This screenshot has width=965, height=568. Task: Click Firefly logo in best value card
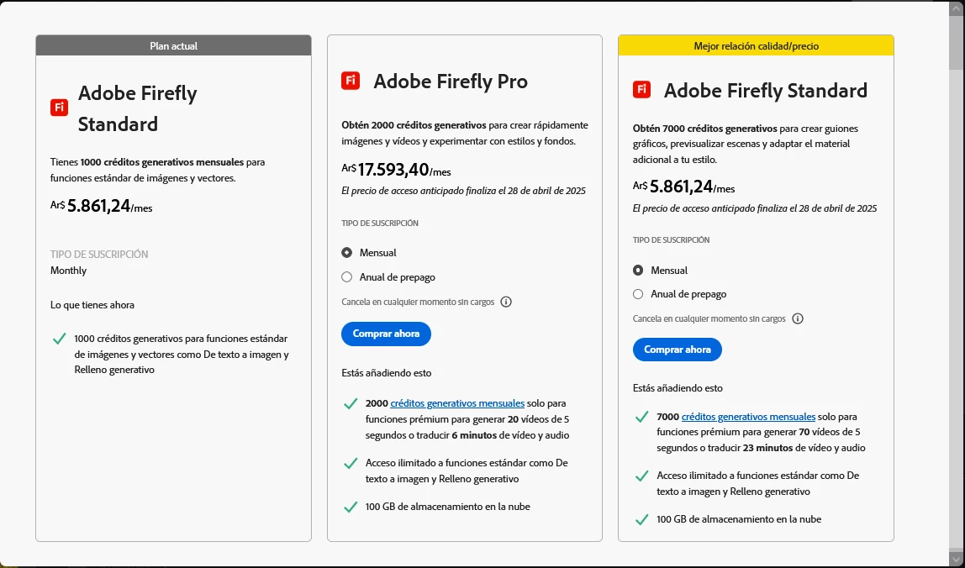641,90
